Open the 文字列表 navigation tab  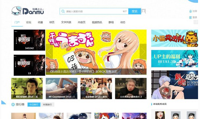[66, 22]
